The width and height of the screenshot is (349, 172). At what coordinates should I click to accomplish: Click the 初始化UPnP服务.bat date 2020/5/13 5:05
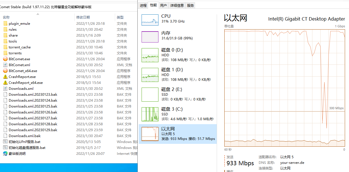pos(88,142)
